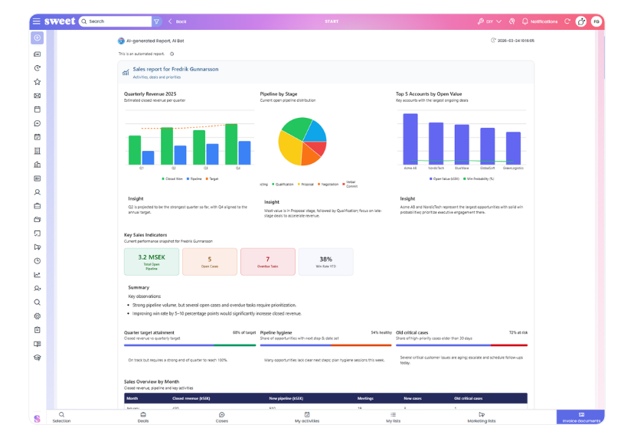634x438 pixels.
Task: Click the search filter funnel icon
Action: pos(156,21)
